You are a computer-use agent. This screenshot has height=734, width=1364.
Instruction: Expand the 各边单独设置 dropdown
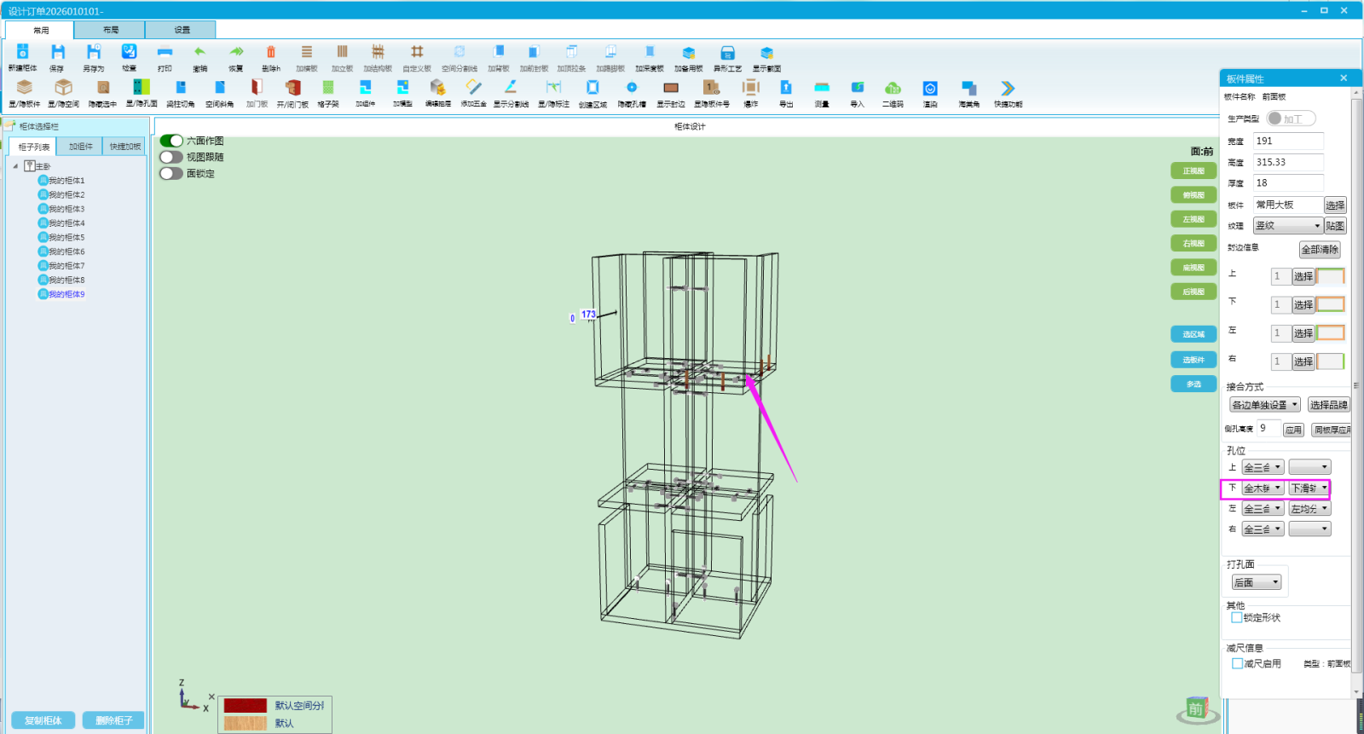point(1265,405)
